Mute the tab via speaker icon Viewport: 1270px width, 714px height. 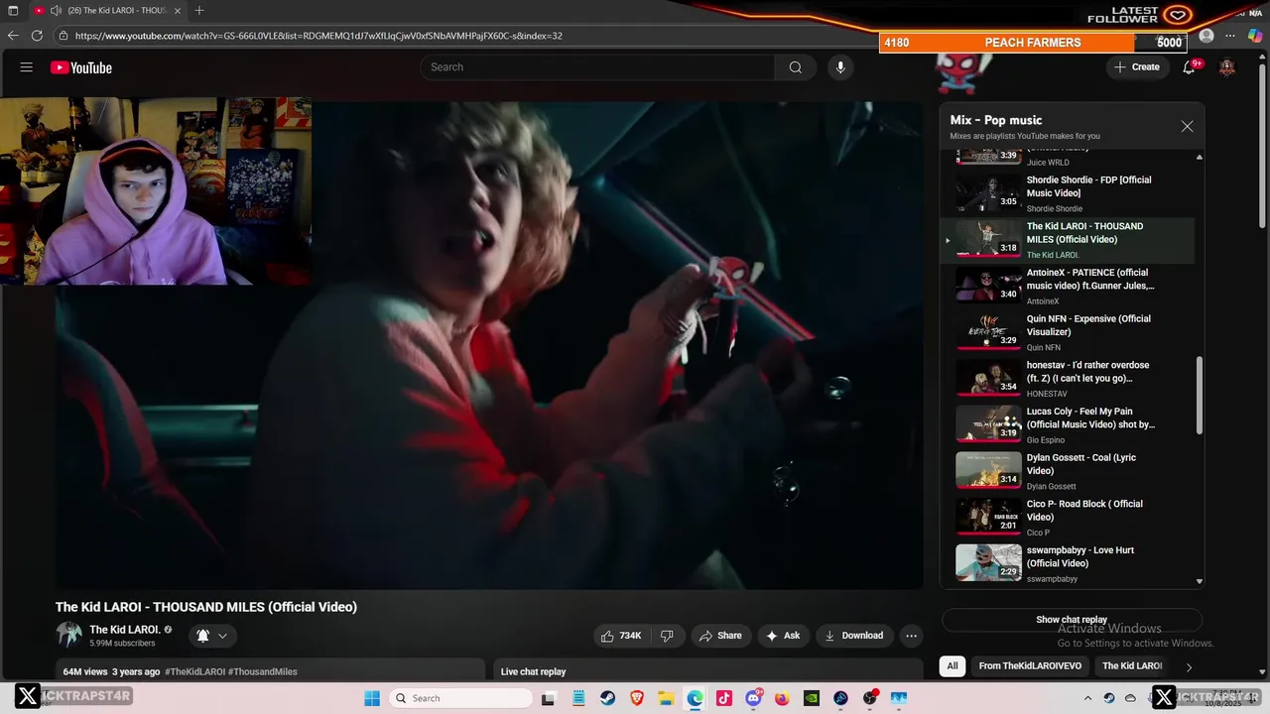pyautogui.click(x=56, y=10)
